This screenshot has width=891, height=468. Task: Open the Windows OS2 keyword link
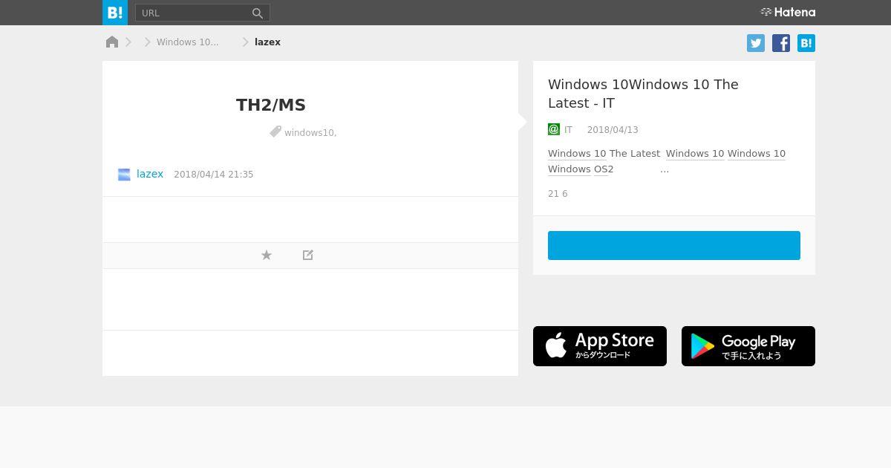click(x=581, y=169)
